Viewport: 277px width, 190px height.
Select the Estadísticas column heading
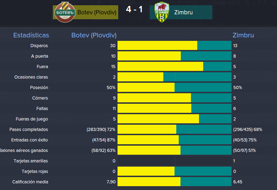pos(31,35)
